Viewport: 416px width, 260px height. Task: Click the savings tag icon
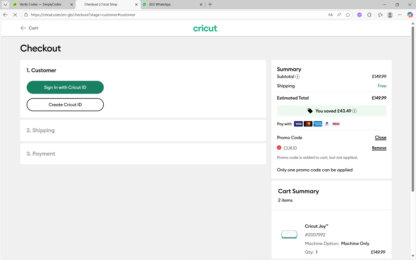(310, 111)
